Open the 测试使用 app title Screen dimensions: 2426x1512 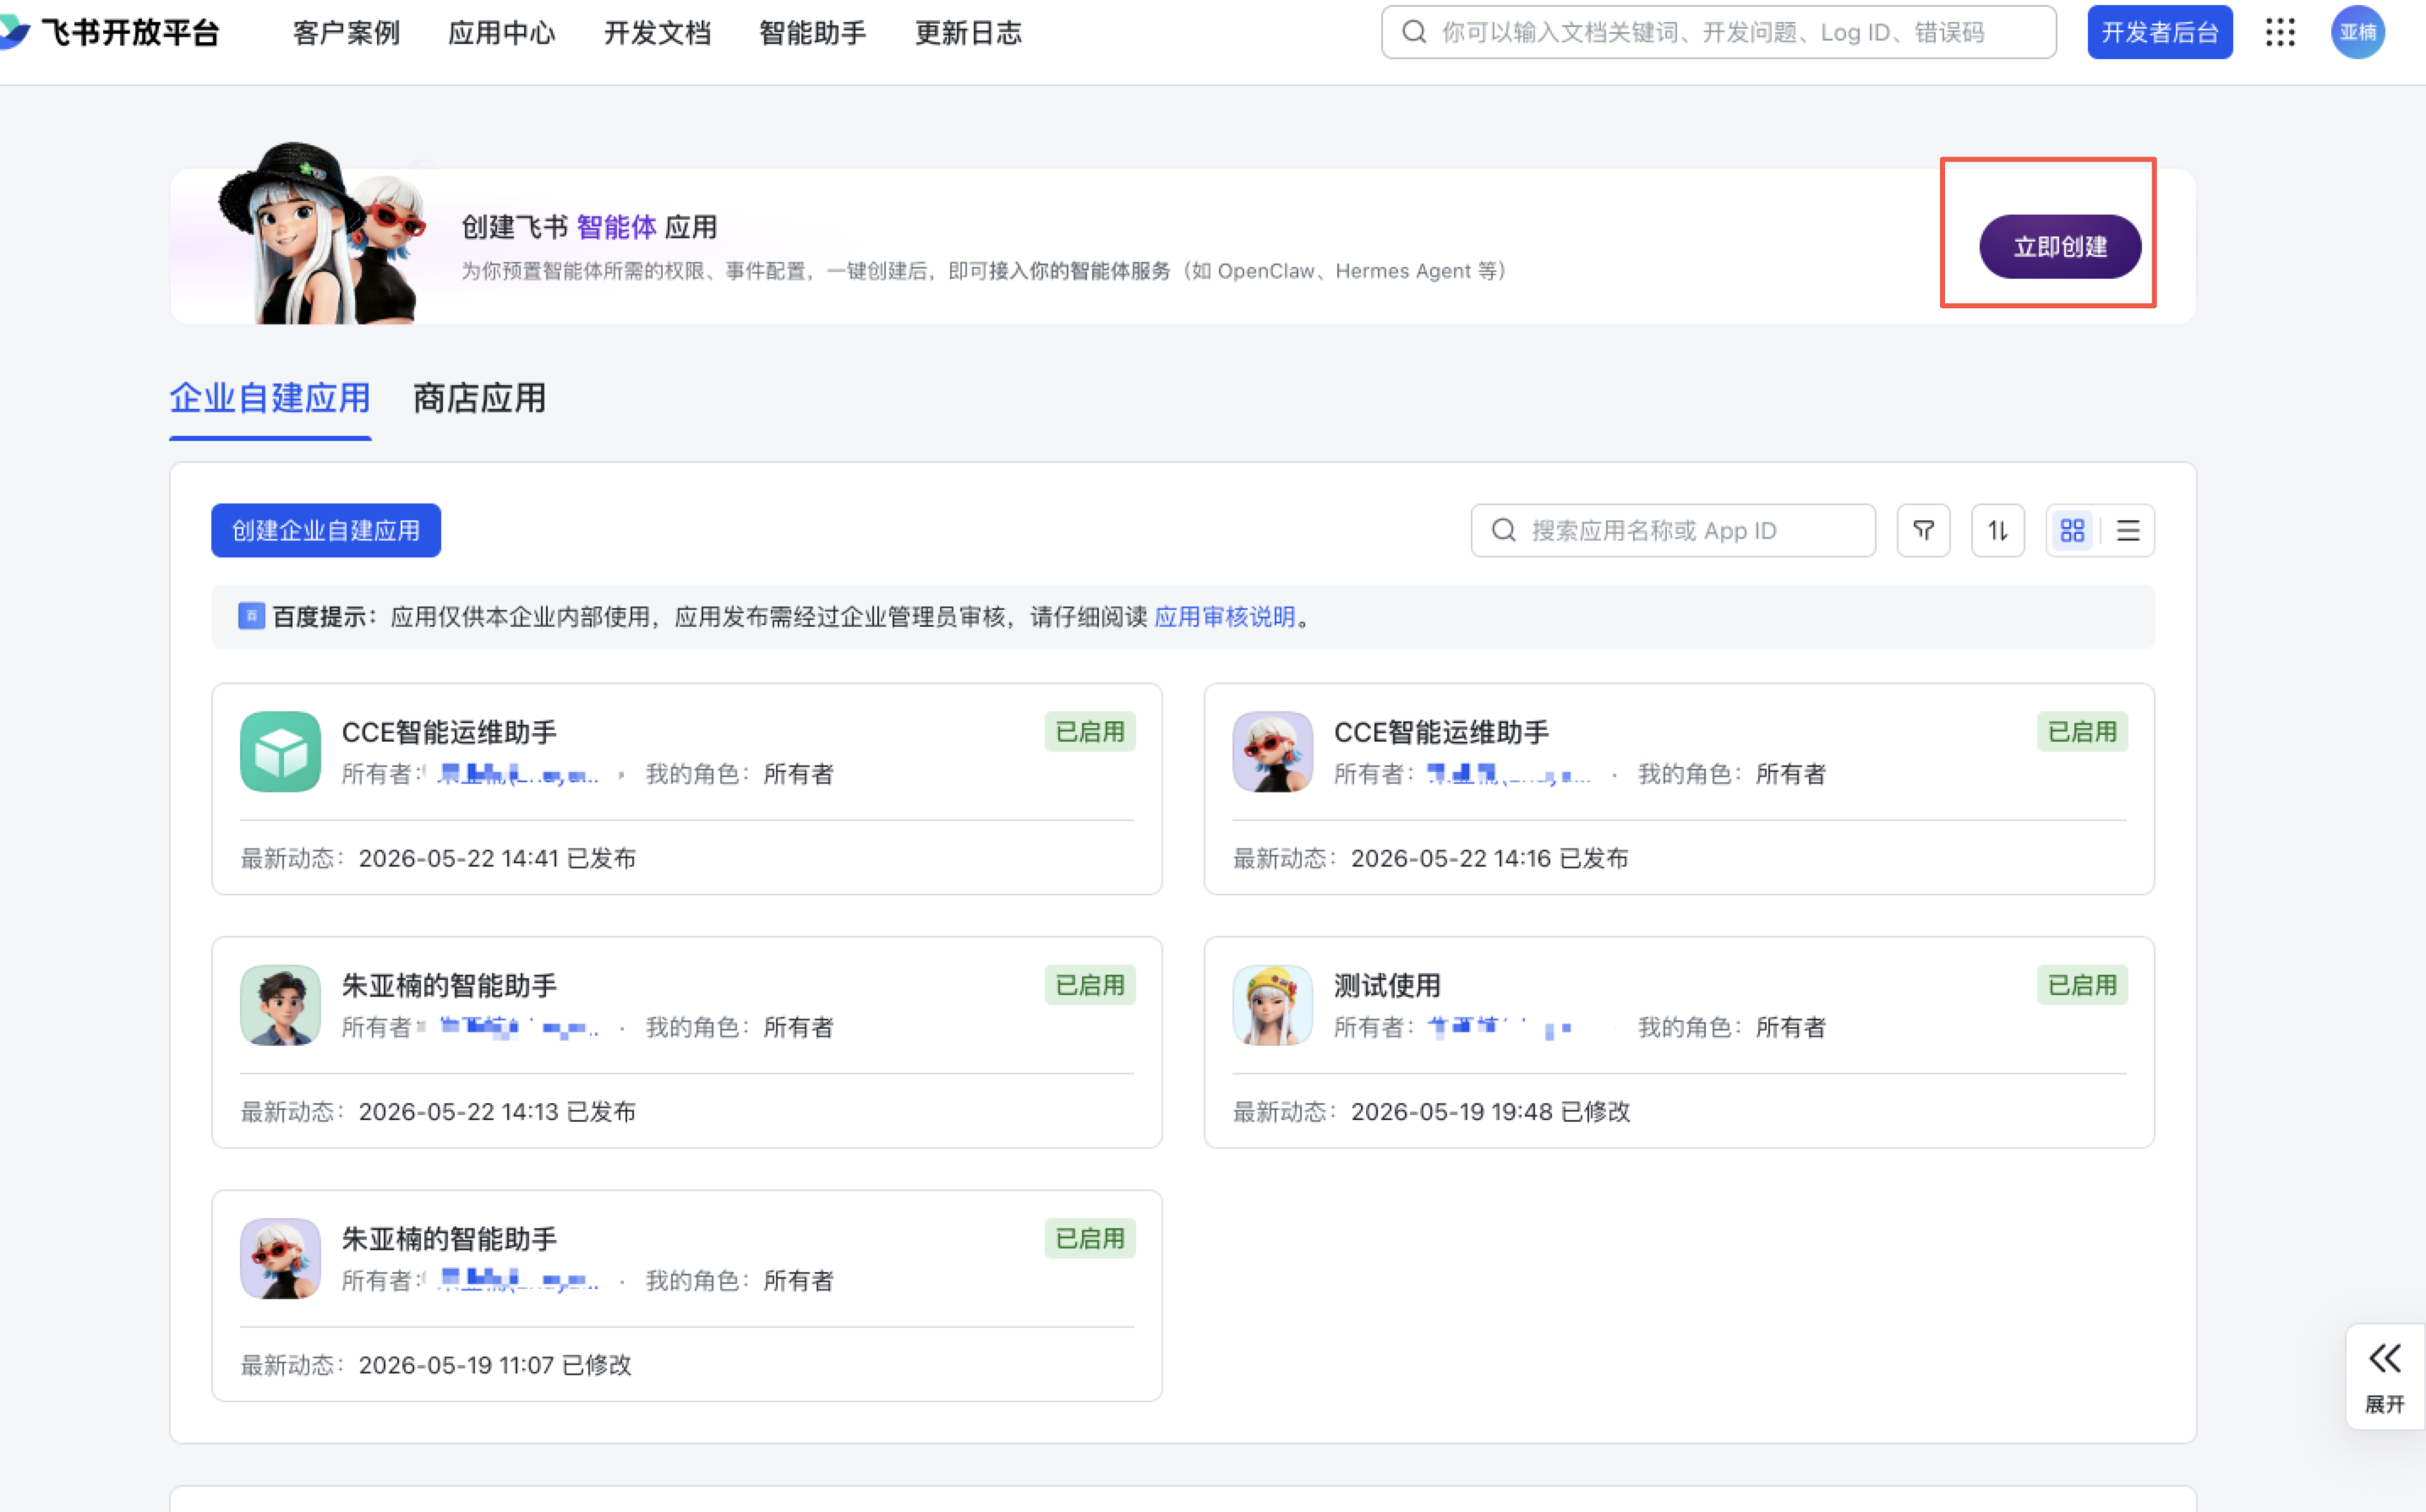click(x=1388, y=985)
